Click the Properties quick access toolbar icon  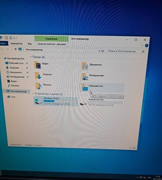click(x=6, y=38)
